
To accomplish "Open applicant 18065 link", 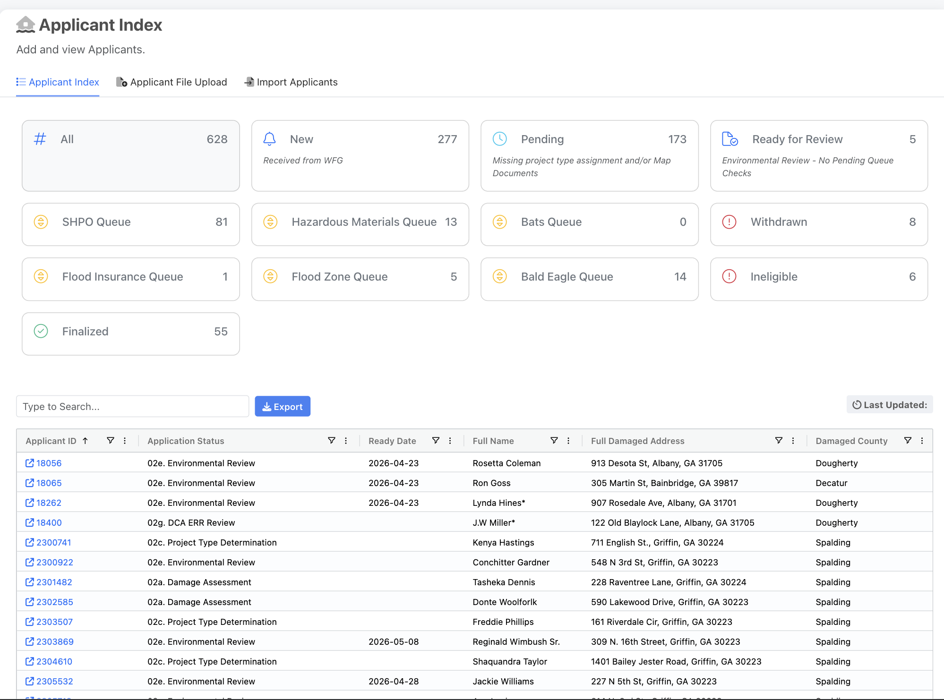I will coord(43,483).
